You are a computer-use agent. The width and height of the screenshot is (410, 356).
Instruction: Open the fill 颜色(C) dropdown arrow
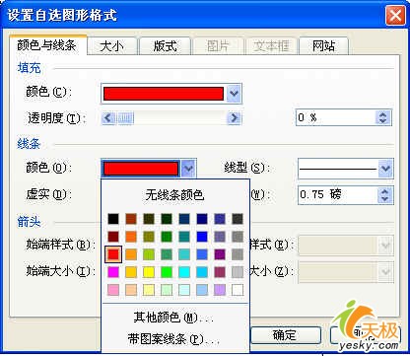(x=234, y=94)
